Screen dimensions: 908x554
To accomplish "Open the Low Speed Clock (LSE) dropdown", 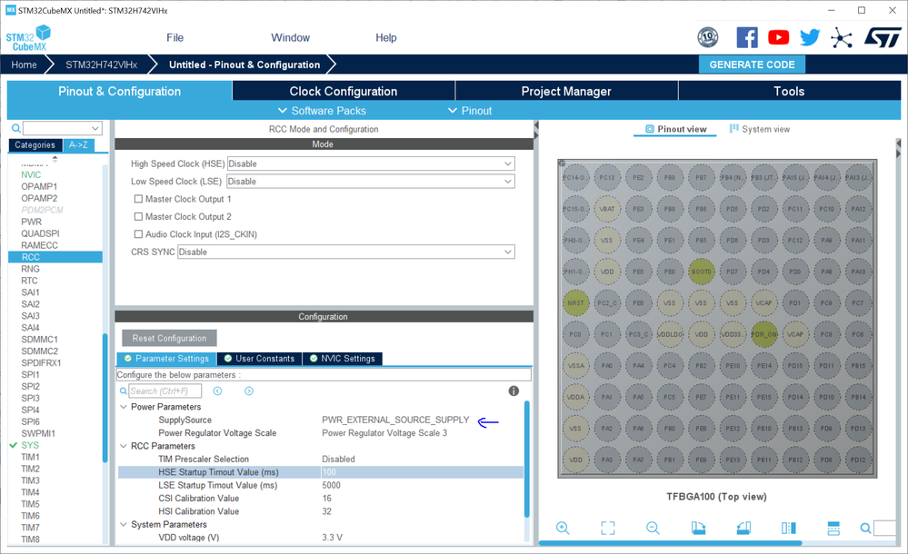I will tap(371, 182).
